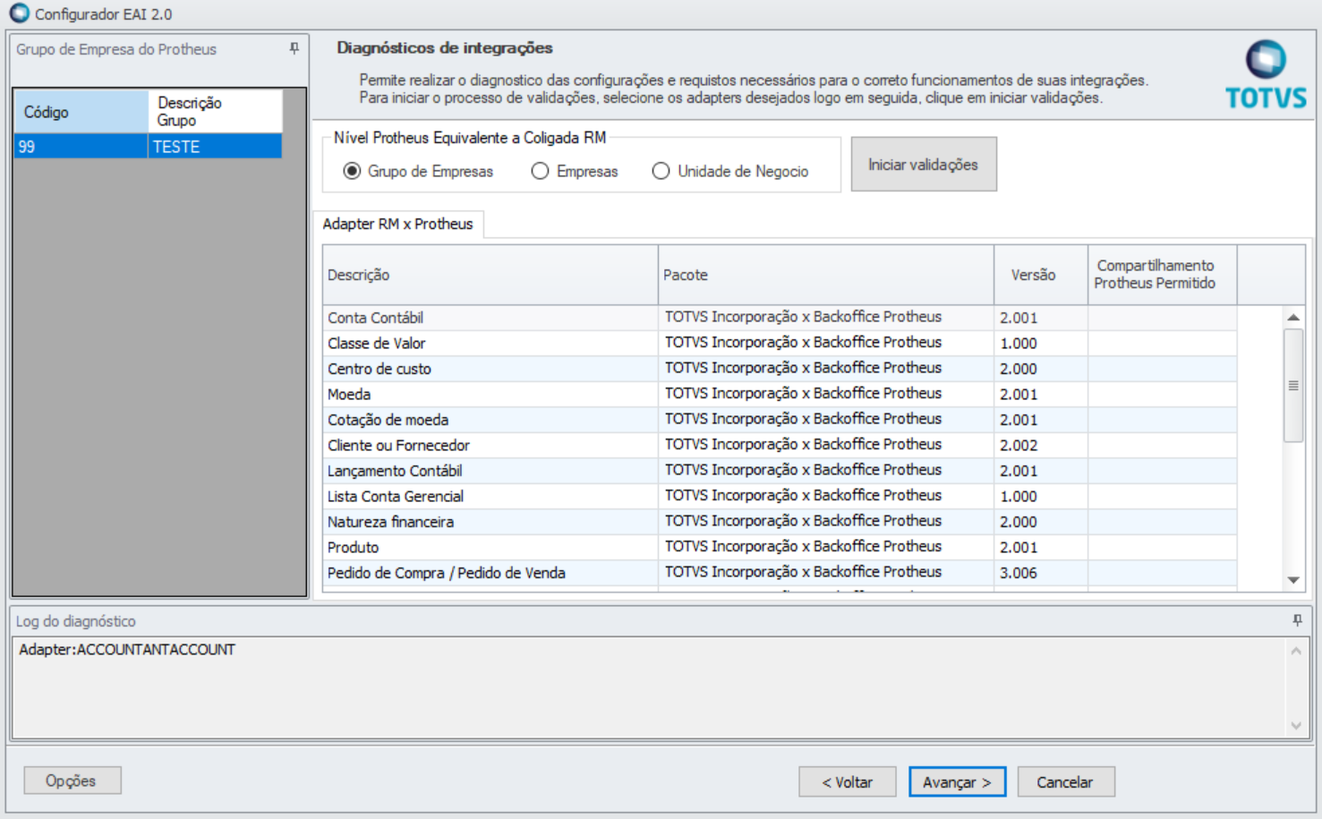Click the Configurador EAI title bar icon
Screen dimensions: 1322x819
(x=19, y=13)
